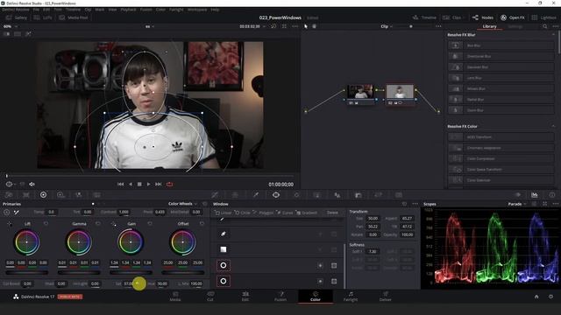Select the Lens Blur effect

[501, 78]
